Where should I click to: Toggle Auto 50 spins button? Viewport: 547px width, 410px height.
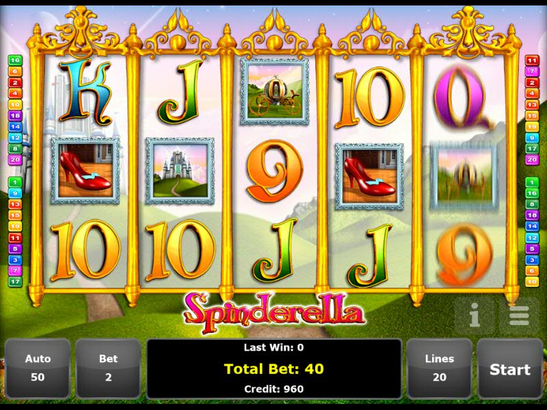pyautogui.click(x=38, y=368)
